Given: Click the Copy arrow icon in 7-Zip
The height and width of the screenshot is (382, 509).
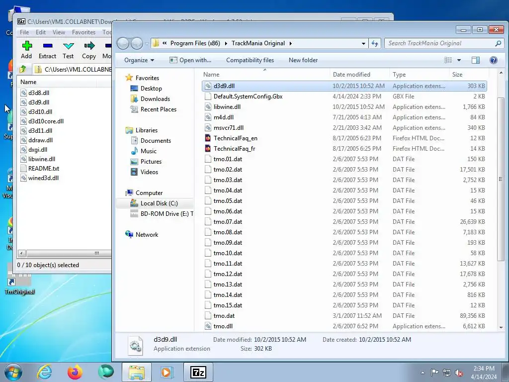Looking at the screenshot, I should coord(89,45).
